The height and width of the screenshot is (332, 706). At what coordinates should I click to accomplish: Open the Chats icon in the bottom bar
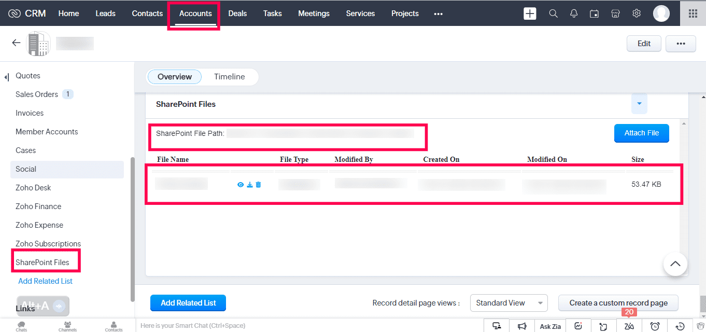pos(21,326)
